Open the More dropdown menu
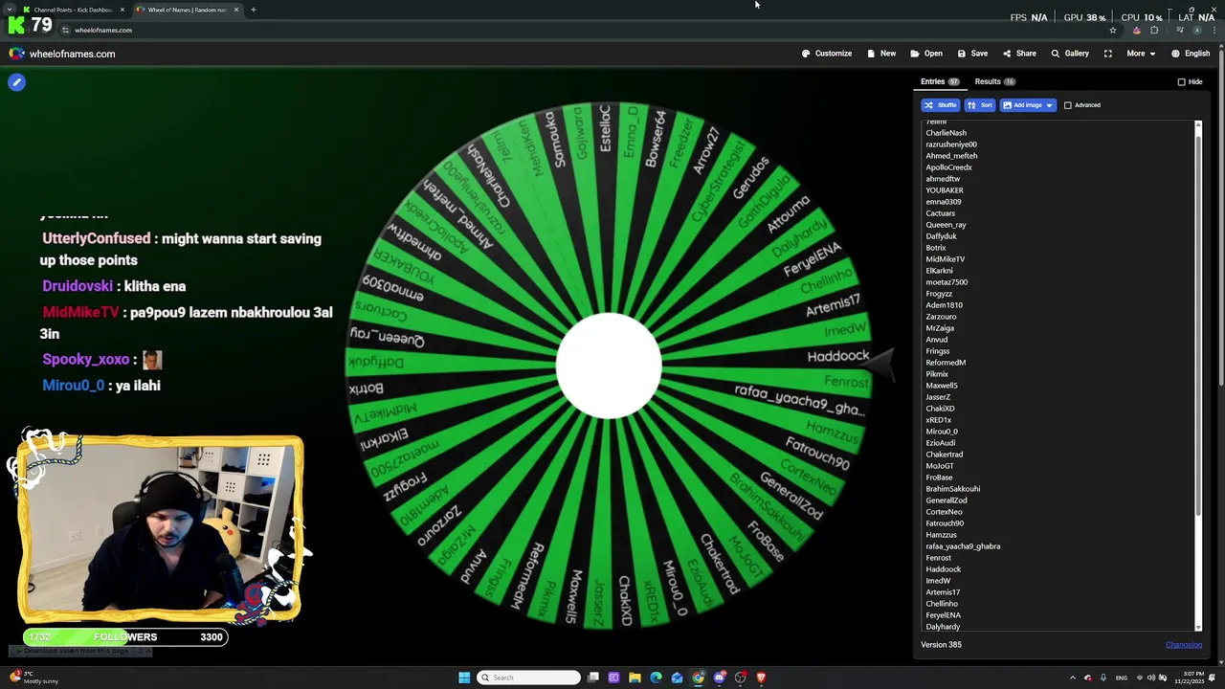Viewport: 1225px width, 689px height. [1140, 54]
